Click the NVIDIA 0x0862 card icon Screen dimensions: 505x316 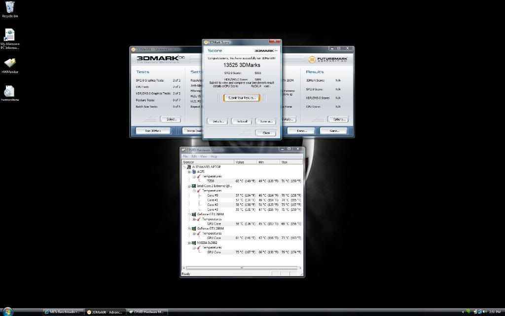pos(194,243)
